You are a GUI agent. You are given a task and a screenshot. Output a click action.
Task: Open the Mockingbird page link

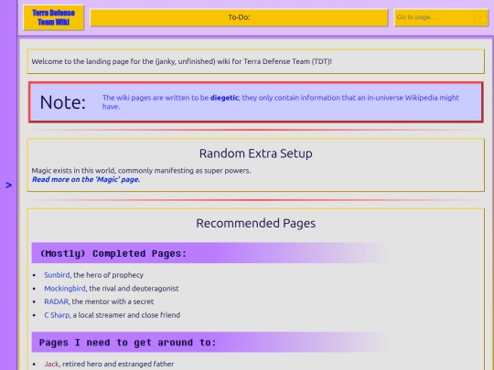pyautogui.click(x=65, y=289)
